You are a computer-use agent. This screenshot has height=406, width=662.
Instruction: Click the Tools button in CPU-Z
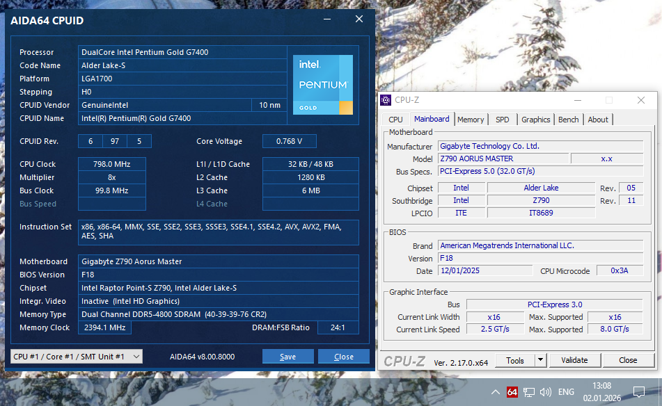pos(515,361)
